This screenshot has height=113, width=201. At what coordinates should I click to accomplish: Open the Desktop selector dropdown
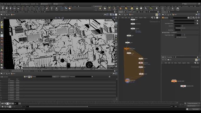46,4
